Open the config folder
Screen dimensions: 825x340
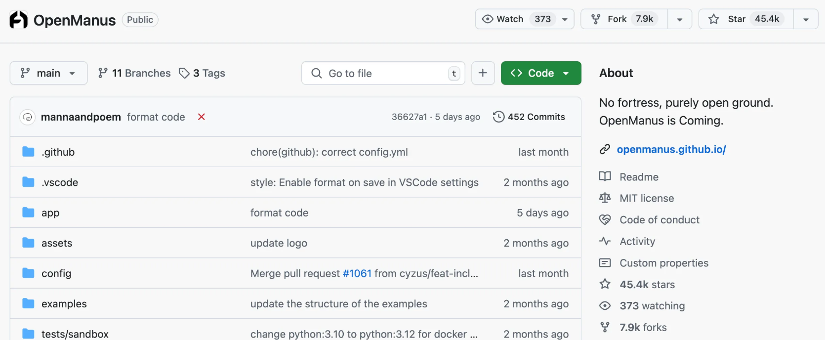click(x=56, y=274)
